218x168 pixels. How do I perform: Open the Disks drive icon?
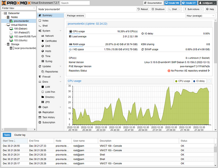40,82
